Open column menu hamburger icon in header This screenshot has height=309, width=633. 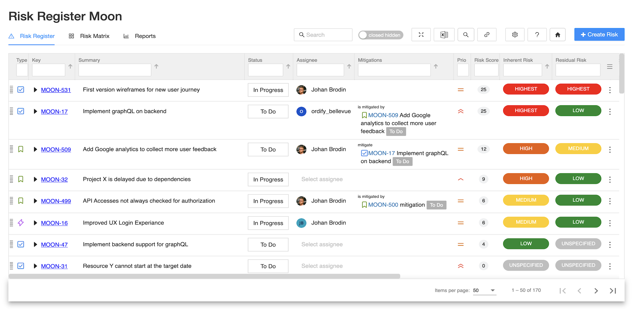coord(610,67)
